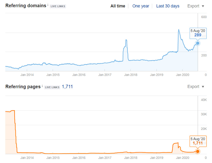The height and width of the screenshot is (163, 212).
Task: Click the 600 y-axis label on domains chart
Action: [x=204, y=17]
